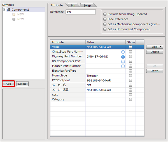The height and width of the screenshot is (142, 168).
Task: Open the Swap tab
Action: [87, 5]
